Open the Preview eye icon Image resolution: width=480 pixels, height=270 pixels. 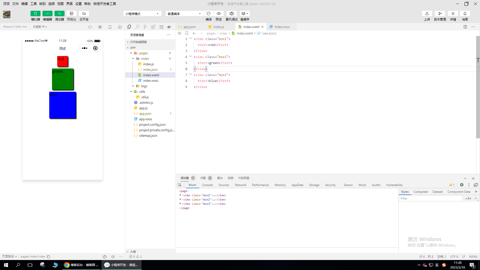(x=219, y=13)
